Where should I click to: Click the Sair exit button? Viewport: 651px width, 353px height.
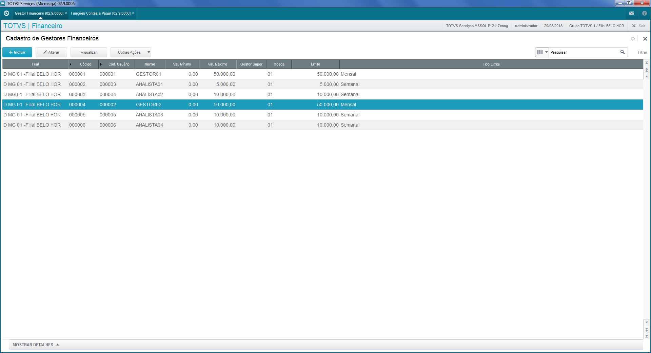639,26
